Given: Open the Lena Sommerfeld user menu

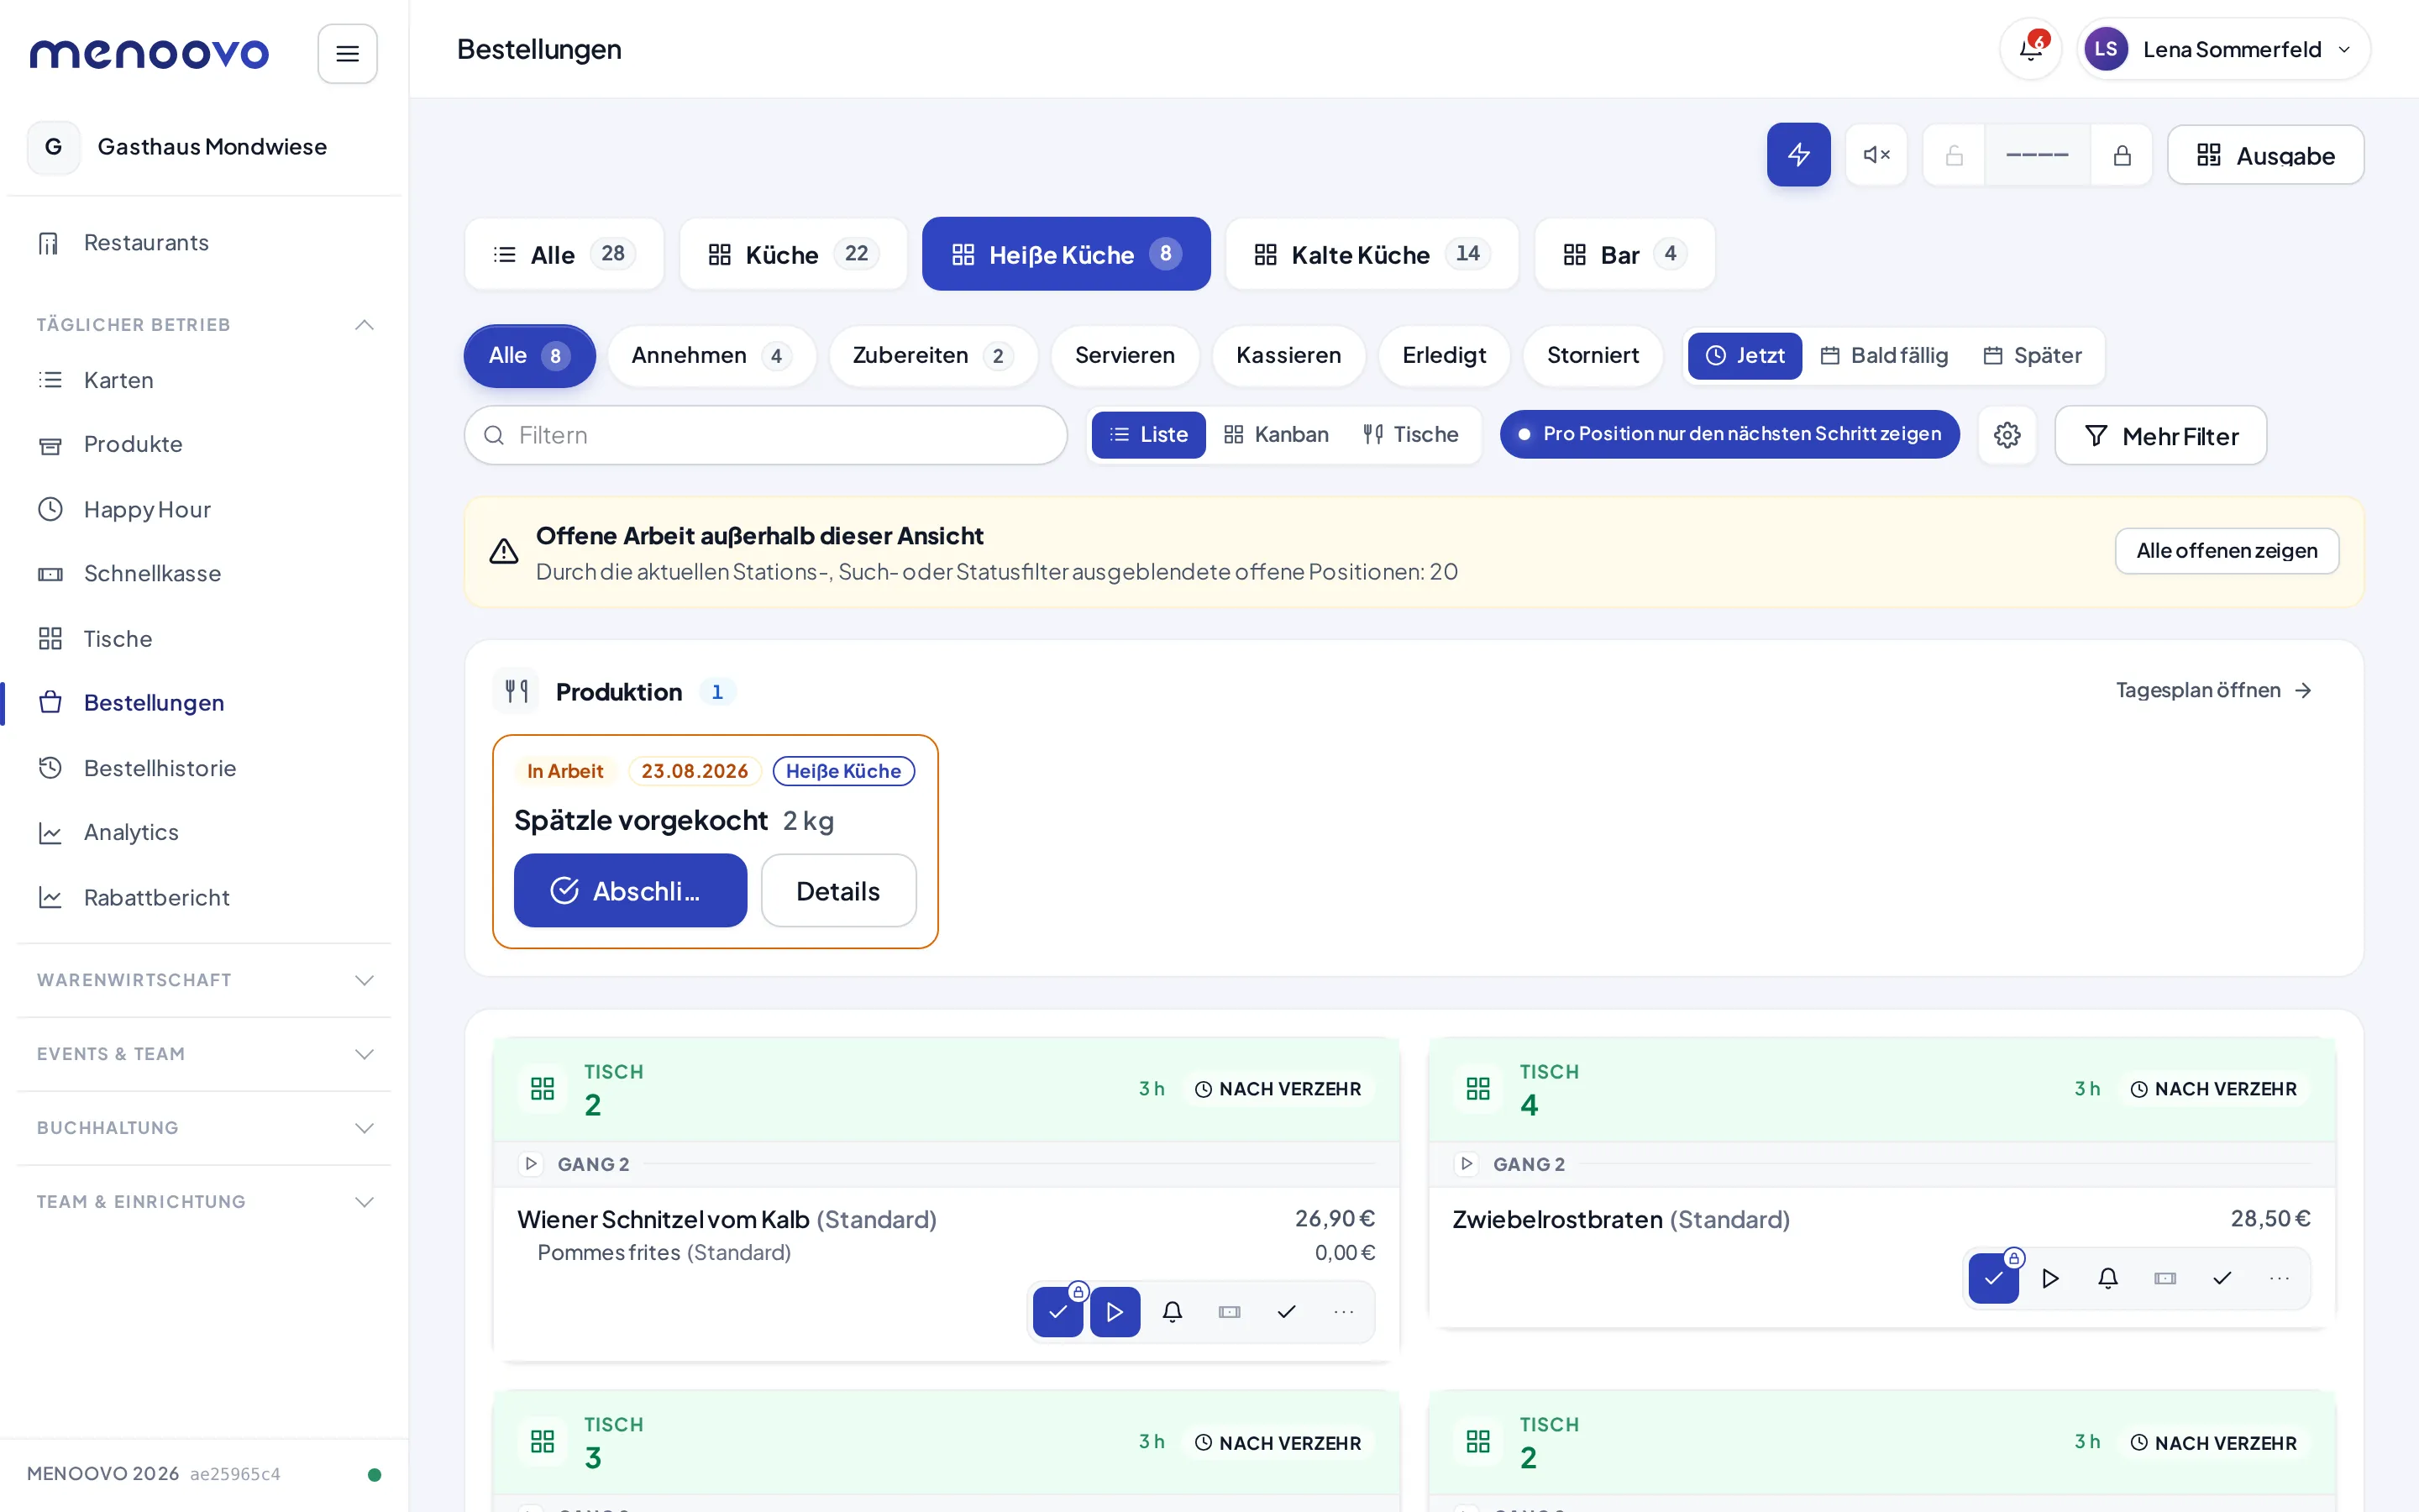Looking at the screenshot, I should 2223,49.
